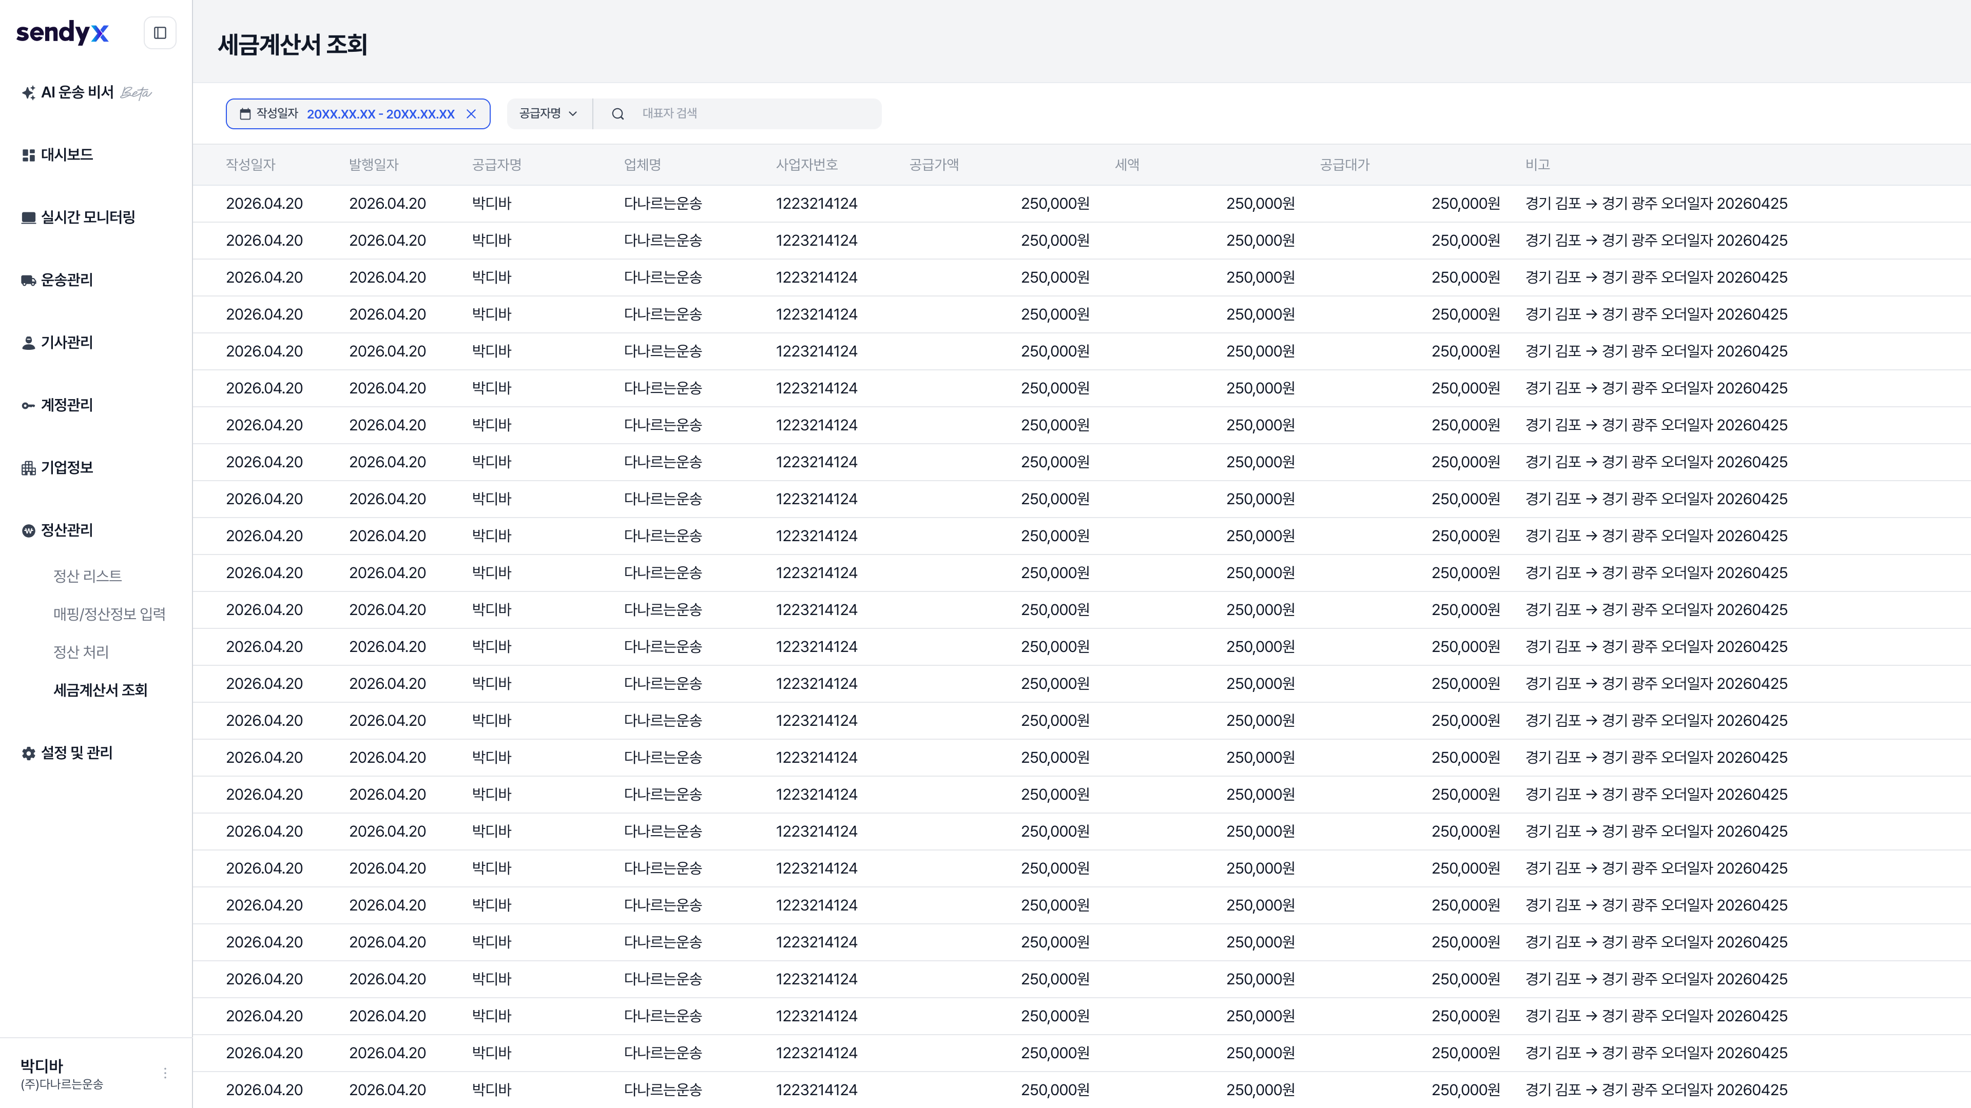Viewport: 1971px width, 1108px height.
Task: Open the 매핑/정산정보 입력 submenu
Action: 109,614
